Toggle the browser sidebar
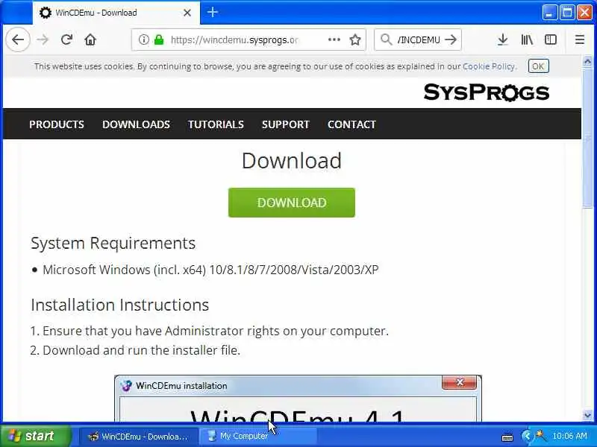This screenshot has width=597, height=447. 551,39
